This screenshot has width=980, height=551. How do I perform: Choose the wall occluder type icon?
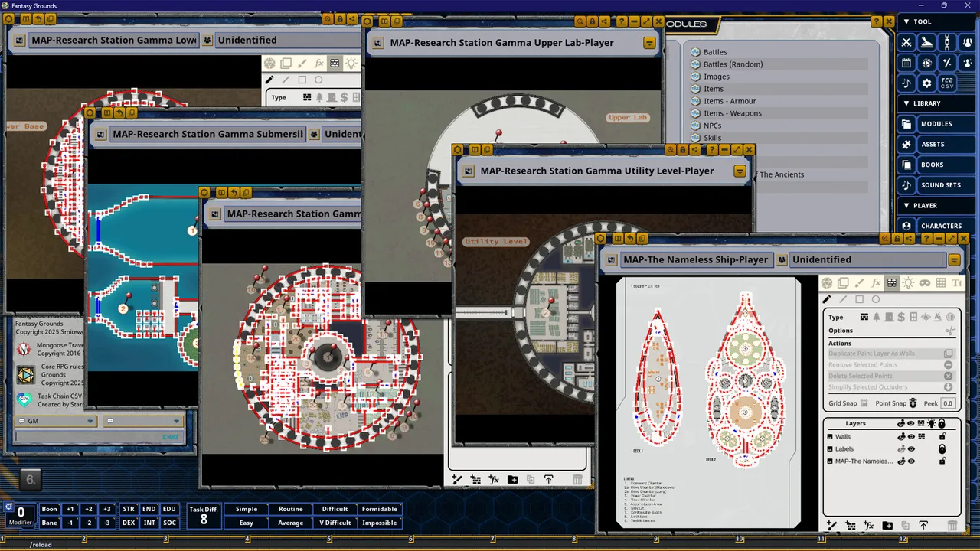click(x=864, y=317)
